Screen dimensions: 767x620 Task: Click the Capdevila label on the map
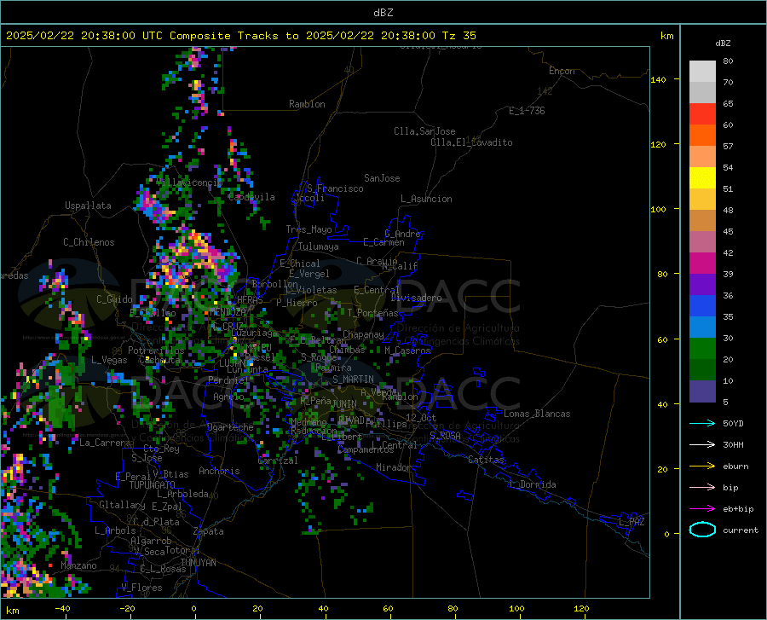coord(251,197)
